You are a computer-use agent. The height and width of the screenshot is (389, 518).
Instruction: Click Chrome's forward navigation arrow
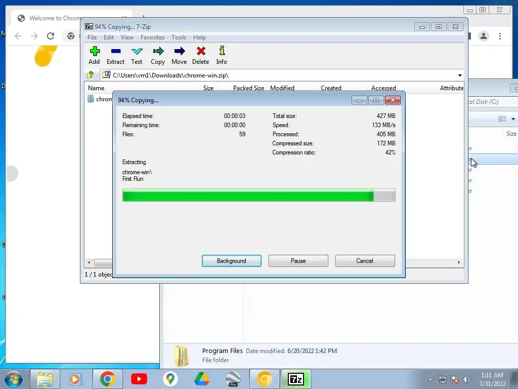pos(34,36)
